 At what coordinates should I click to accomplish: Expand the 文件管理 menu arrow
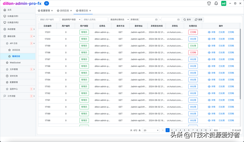[x=34, y=69]
